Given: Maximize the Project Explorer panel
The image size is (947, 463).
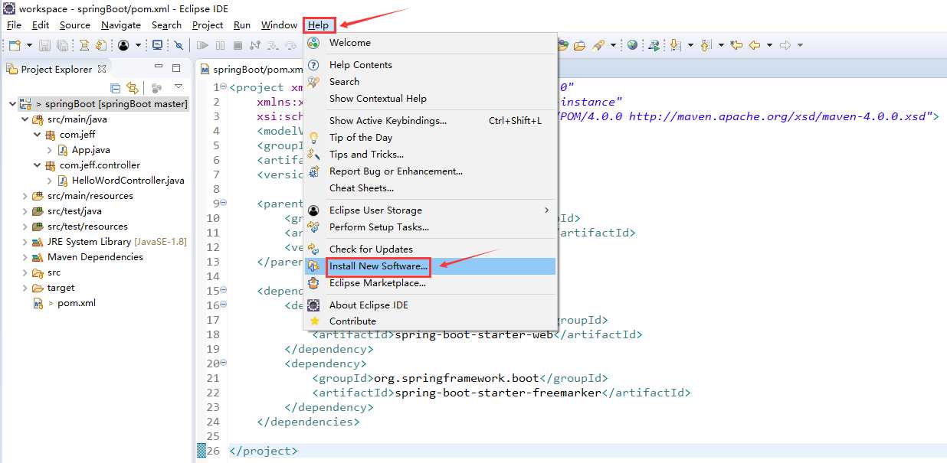Looking at the screenshot, I should (175, 68).
